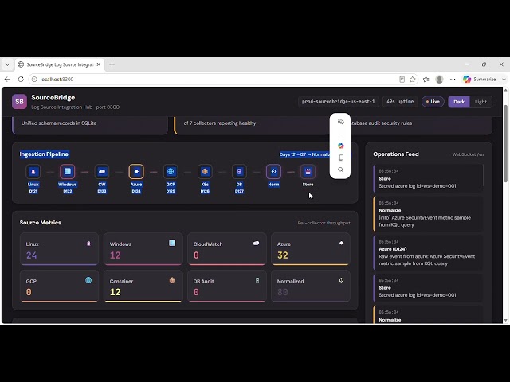
Task: Click the SB SourceBridge logo badge
Action: (x=19, y=102)
